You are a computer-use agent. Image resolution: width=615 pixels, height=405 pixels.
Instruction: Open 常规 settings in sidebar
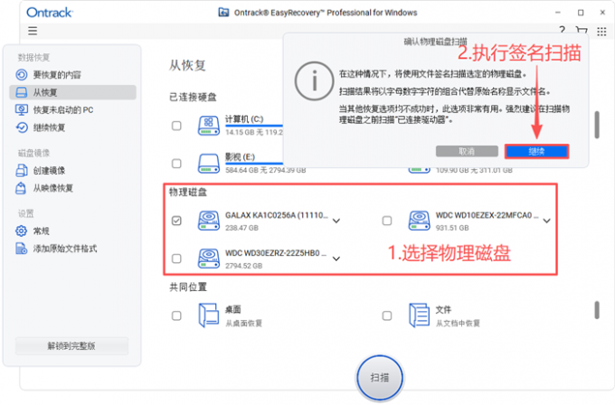click(x=73, y=231)
